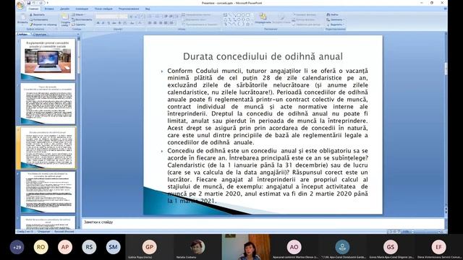Click the Заметки к слайду notes field

263,223
